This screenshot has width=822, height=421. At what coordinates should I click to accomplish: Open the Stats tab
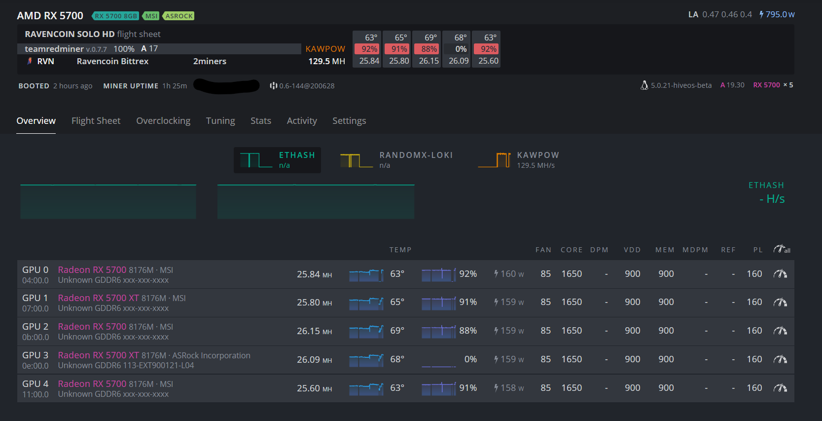[261, 121]
